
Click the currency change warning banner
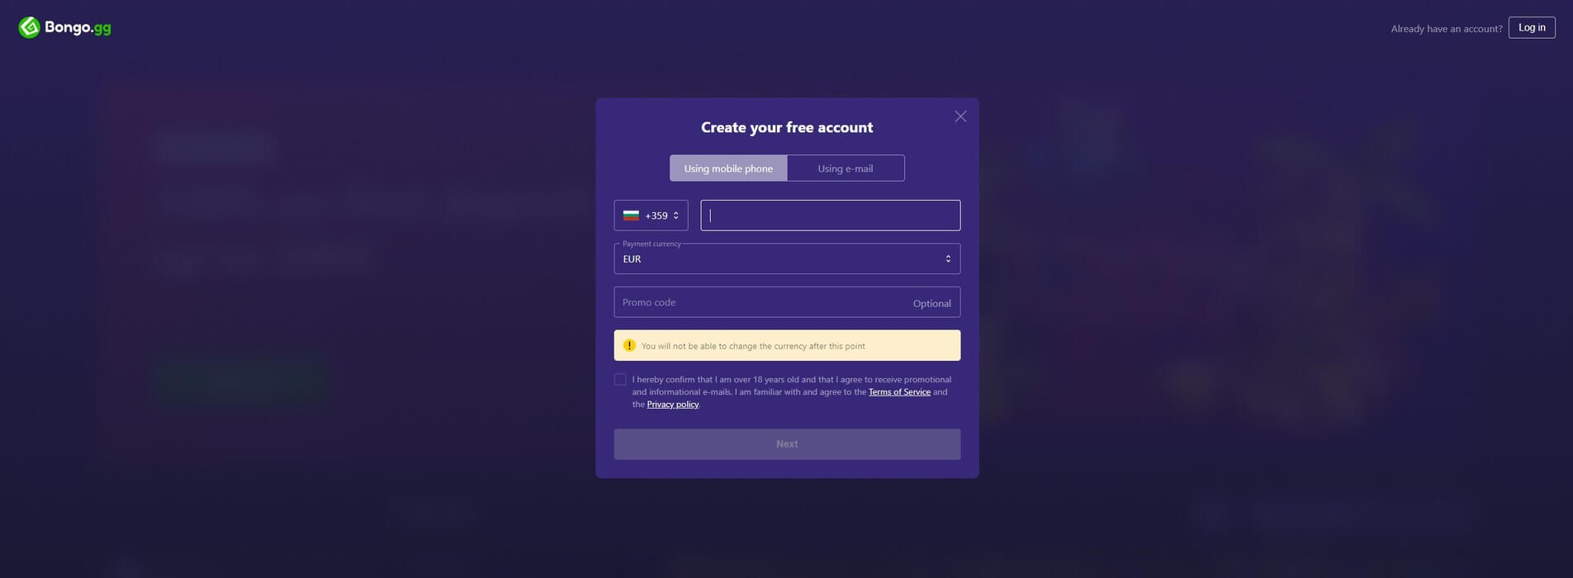click(x=787, y=345)
